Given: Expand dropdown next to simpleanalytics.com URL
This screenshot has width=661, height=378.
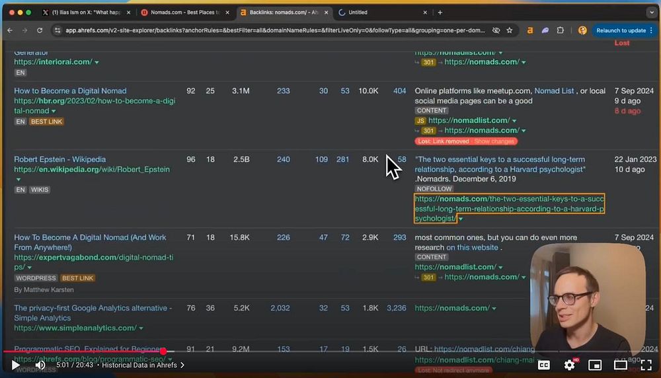Looking at the screenshot, I should 141,328.
